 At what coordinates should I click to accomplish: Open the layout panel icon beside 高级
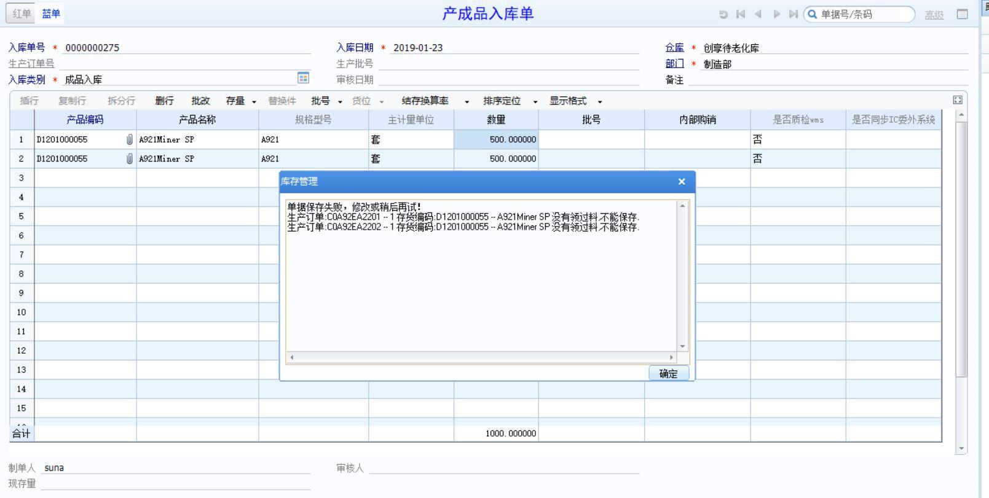[x=963, y=14]
